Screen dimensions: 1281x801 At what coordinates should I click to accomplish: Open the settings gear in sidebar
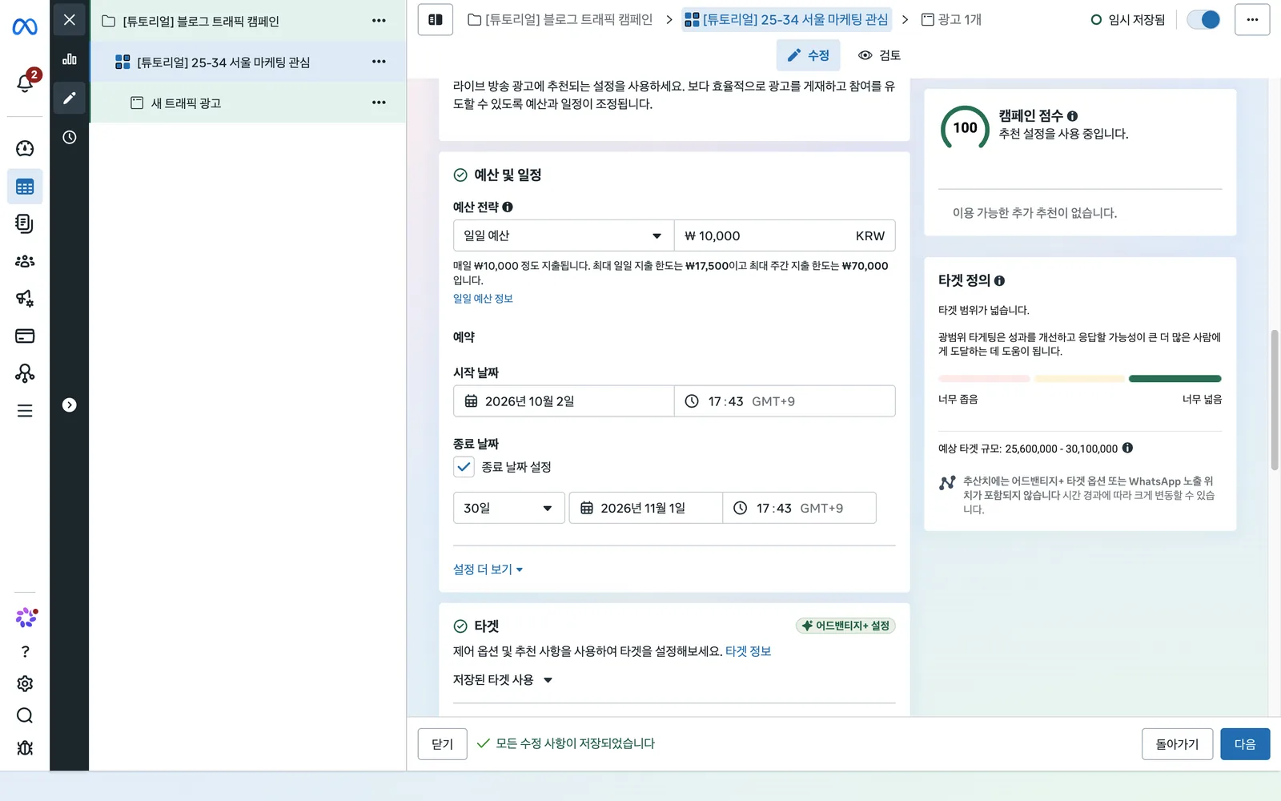click(x=25, y=683)
